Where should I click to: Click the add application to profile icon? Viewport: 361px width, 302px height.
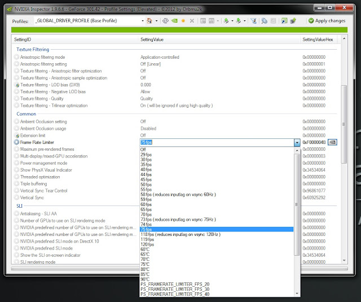(203, 21)
